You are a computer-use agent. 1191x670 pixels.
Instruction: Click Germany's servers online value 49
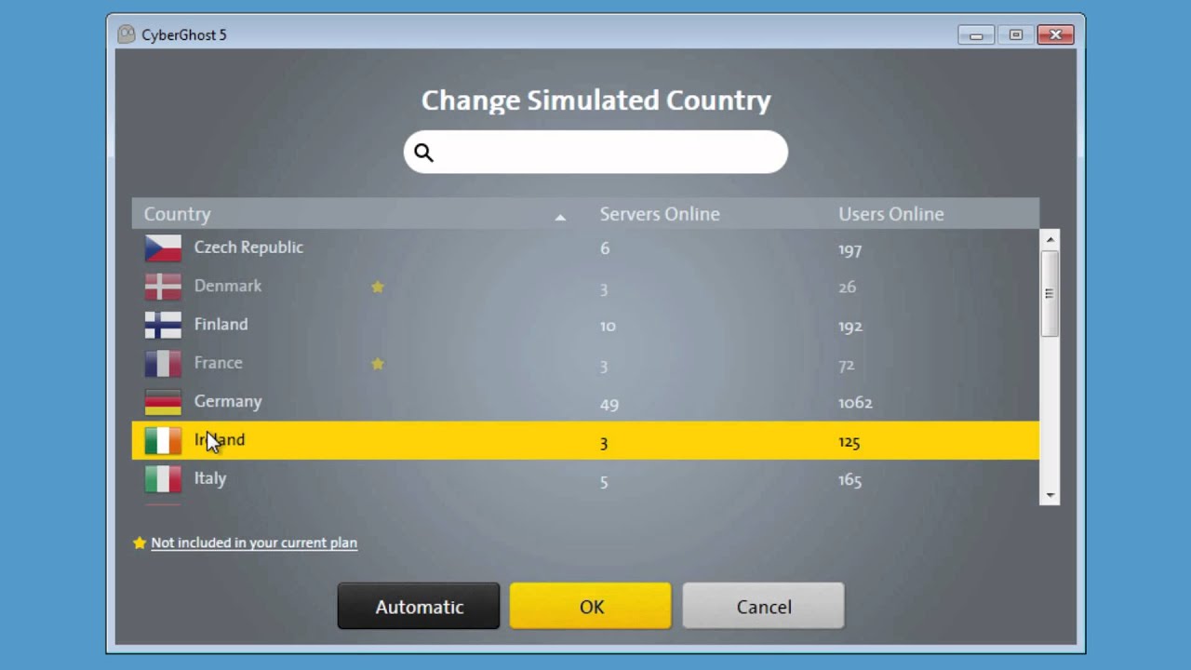(x=609, y=404)
